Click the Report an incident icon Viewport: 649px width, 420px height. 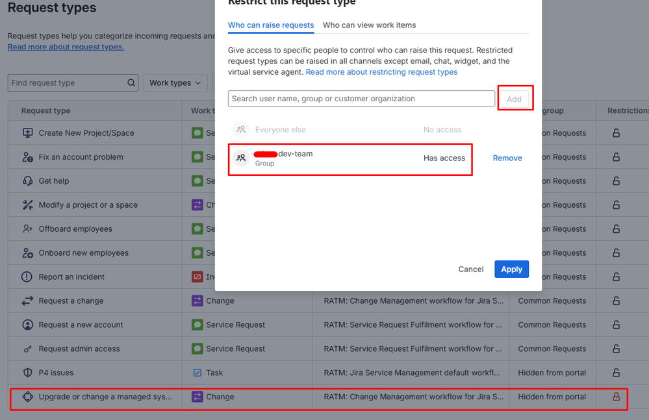(x=27, y=277)
